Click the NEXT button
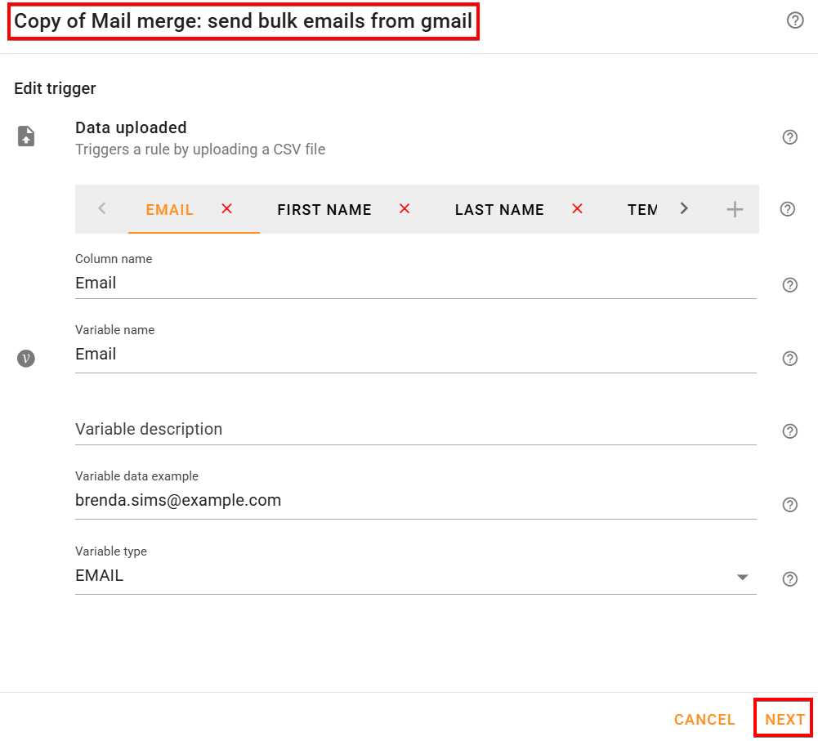Viewport: 818px width, 741px height. (x=782, y=719)
